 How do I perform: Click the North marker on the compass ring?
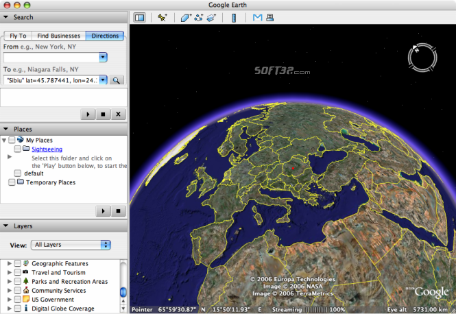point(416,49)
